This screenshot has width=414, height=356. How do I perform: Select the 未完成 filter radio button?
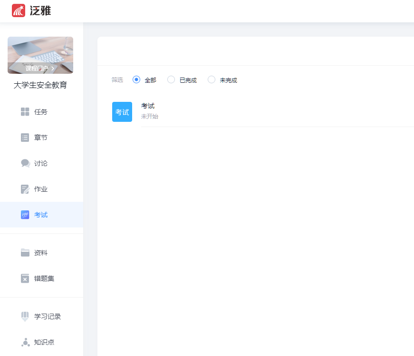212,80
